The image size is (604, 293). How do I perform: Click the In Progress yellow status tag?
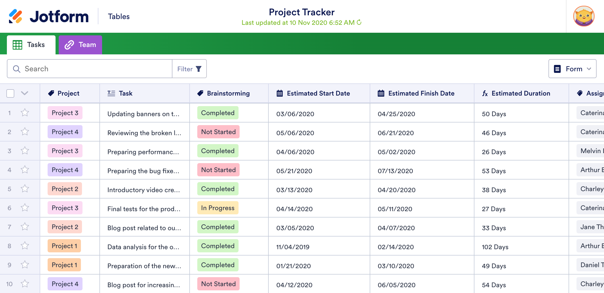coord(218,208)
